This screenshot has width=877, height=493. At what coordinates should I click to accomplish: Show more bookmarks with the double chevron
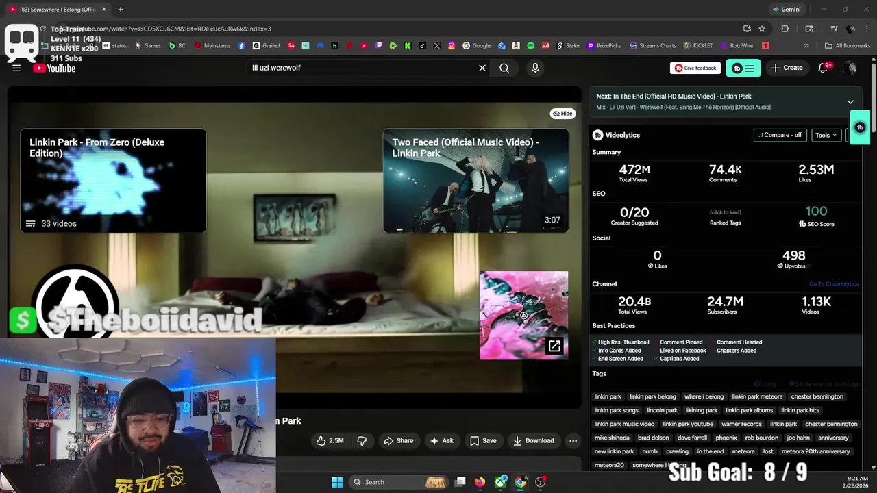pyautogui.click(x=806, y=46)
